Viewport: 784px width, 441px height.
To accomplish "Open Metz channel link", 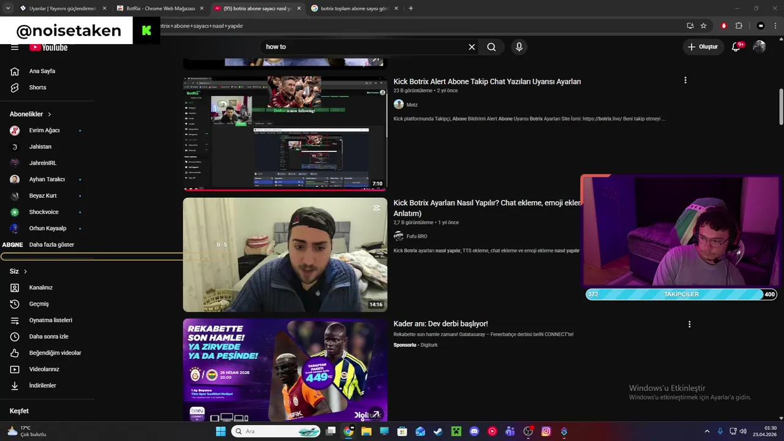I will tap(412, 105).
